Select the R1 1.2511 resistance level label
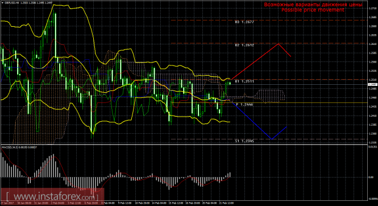 pyautogui.click(x=244, y=81)
